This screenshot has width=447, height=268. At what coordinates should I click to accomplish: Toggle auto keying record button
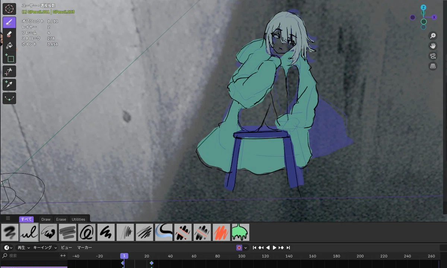click(x=239, y=248)
